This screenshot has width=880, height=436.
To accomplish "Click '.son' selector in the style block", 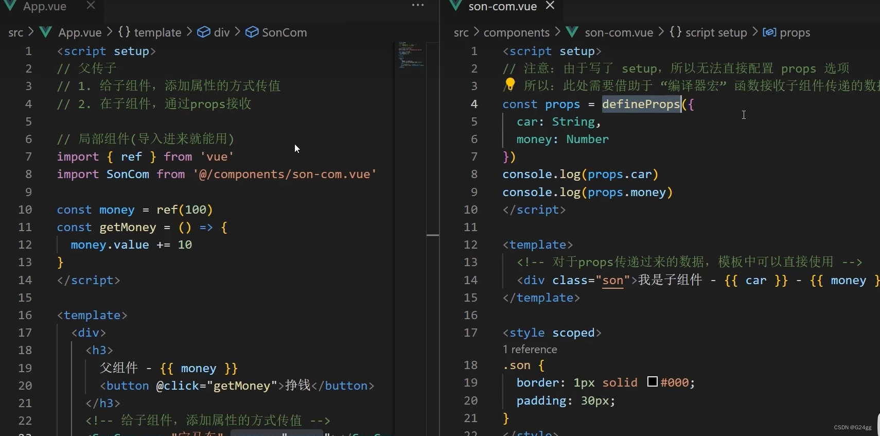I will click(x=517, y=365).
